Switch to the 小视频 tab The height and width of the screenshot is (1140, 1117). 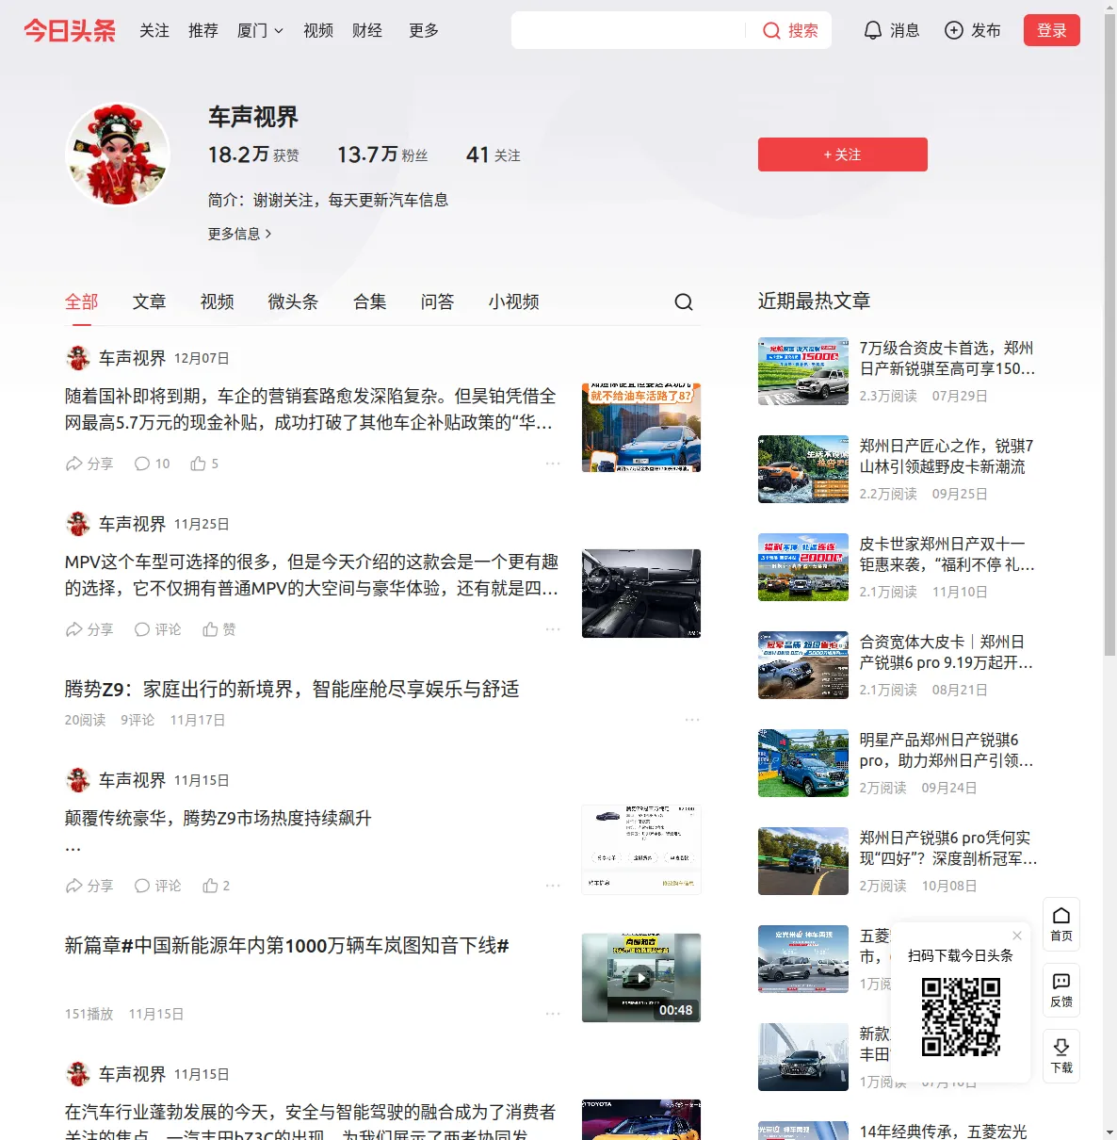click(514, 301)
